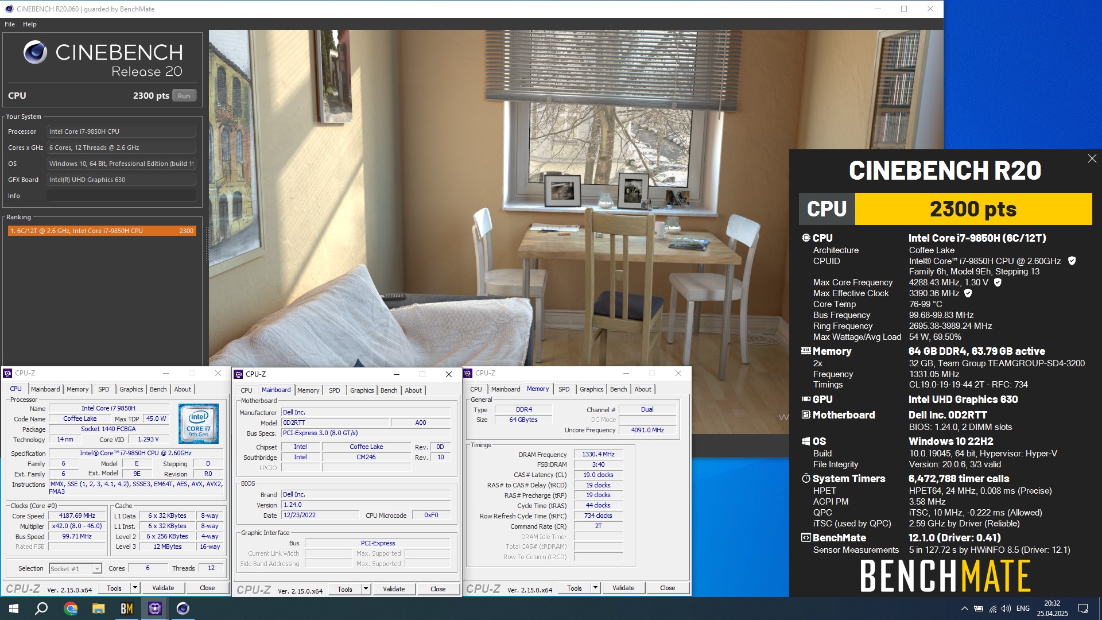Open Graphics tab in right CPU-Z

(x=591, y=389)
